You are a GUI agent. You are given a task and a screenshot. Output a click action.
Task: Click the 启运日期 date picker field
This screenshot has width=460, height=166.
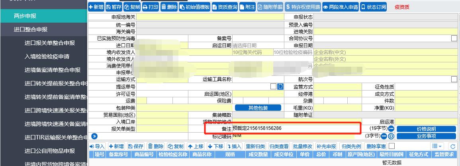252,46
